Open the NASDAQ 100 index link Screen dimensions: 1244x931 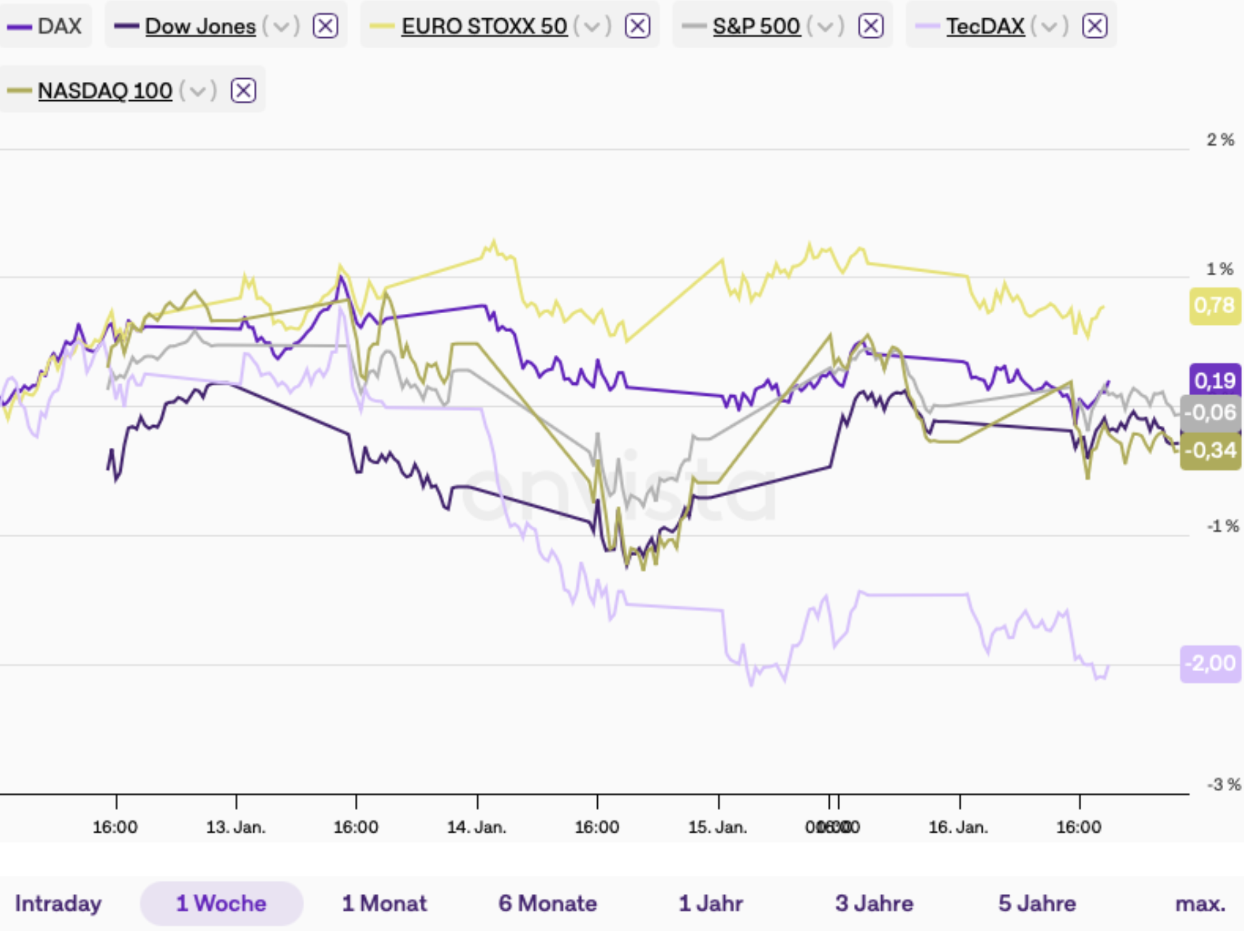pos(105,90)
